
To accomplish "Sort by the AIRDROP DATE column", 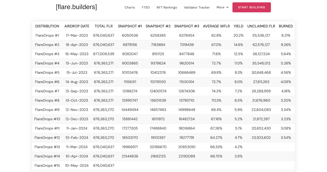I will (77, 26).
